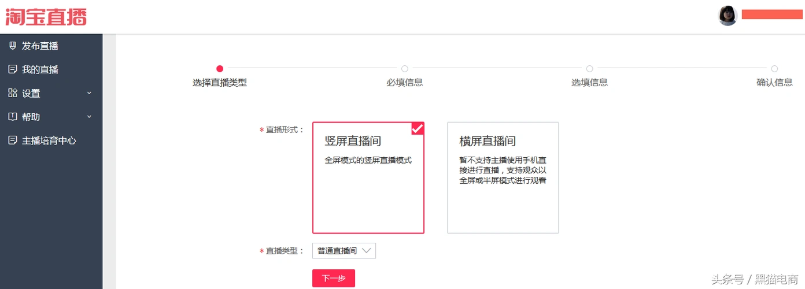Image resolution: width=805 pixels, height=289 pixels.
Task: Click the 我的直播 sidebar icon
Action: (x=13, y=69)
